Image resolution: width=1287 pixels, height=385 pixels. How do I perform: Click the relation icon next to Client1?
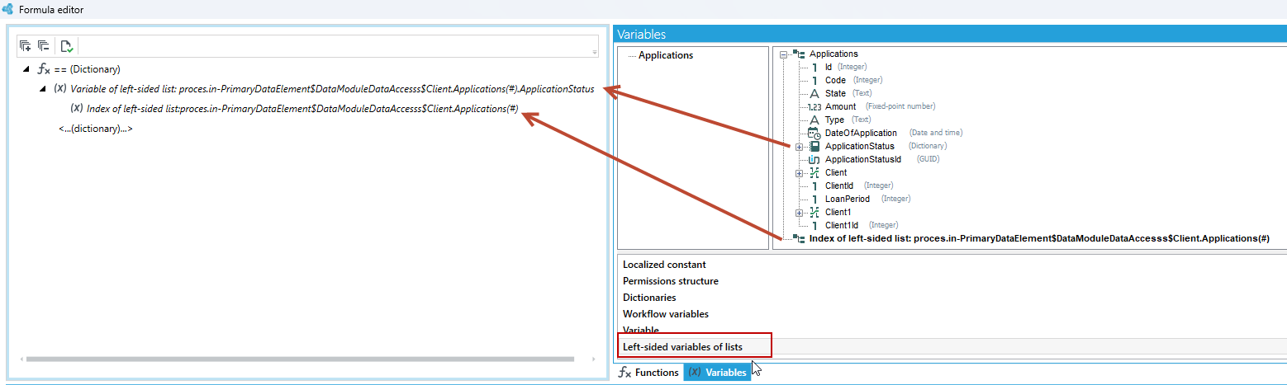tap(814, 212)
